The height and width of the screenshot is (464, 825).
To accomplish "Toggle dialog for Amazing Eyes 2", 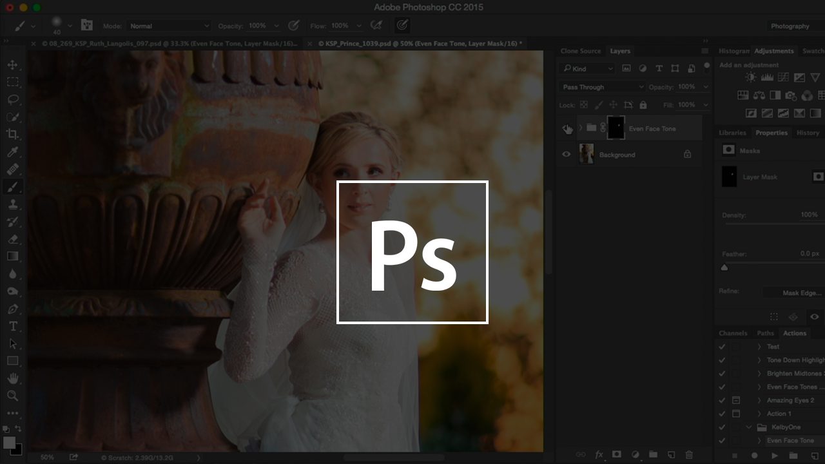I will pyautogui.click(x=735, y=400).
